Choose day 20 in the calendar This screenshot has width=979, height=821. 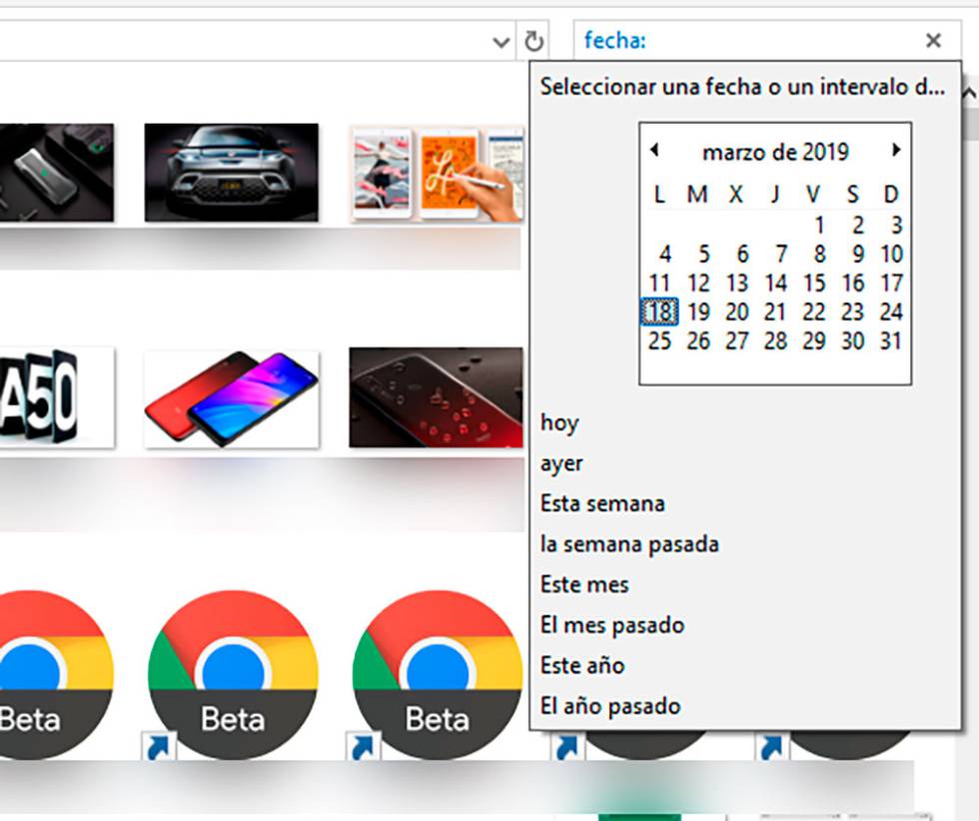pyautogui.click(x=737, y=312)
